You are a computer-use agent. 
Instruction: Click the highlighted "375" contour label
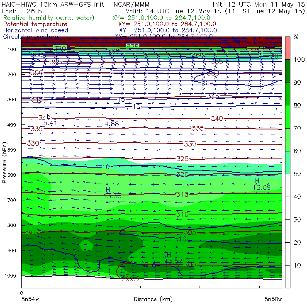click(133, 46)
